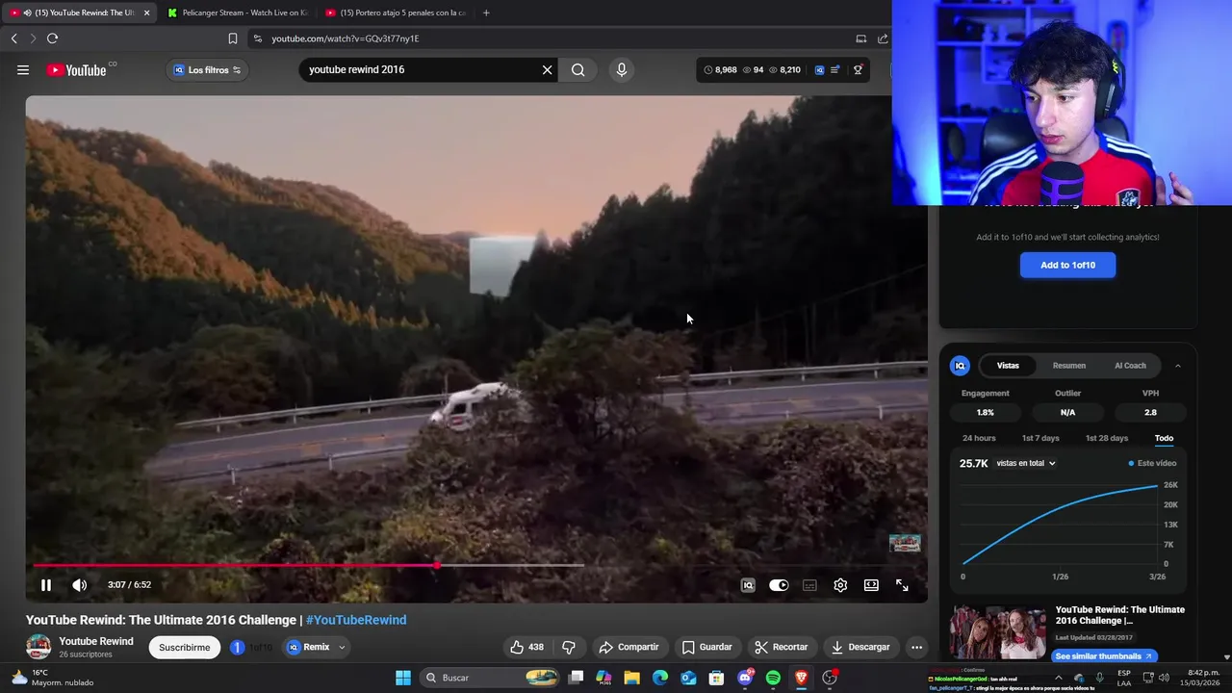Open the Los filtros options
The height and width of the screenshot is (693, 1232).
(x=208, y=69)
